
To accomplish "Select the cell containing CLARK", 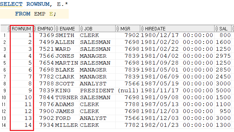I will point(67,77).
